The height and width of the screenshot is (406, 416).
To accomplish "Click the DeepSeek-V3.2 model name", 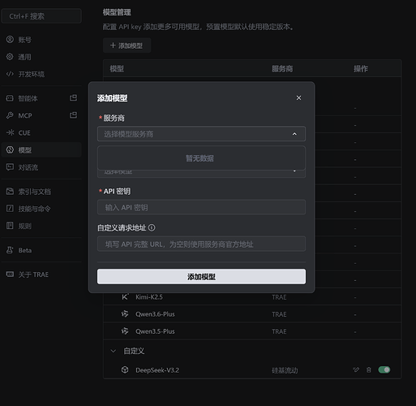I will click(157, 370).
